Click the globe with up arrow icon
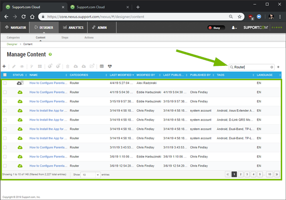 point(50,66)
